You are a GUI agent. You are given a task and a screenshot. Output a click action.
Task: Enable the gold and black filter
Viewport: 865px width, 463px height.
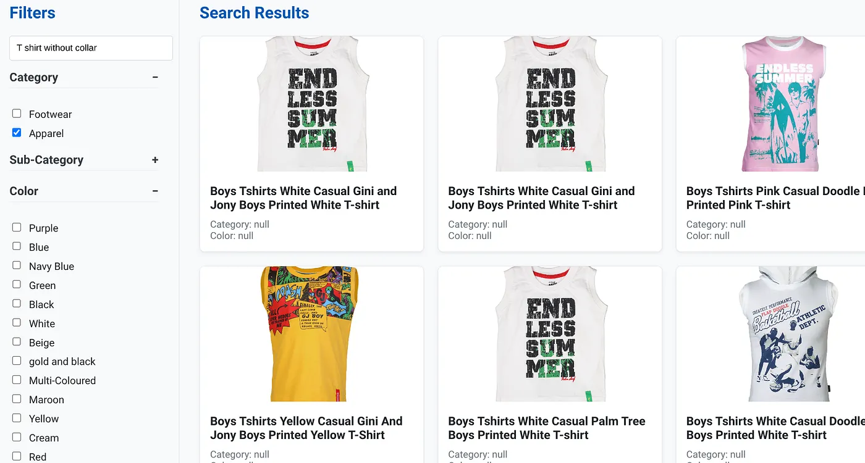(x=17, y=361)
